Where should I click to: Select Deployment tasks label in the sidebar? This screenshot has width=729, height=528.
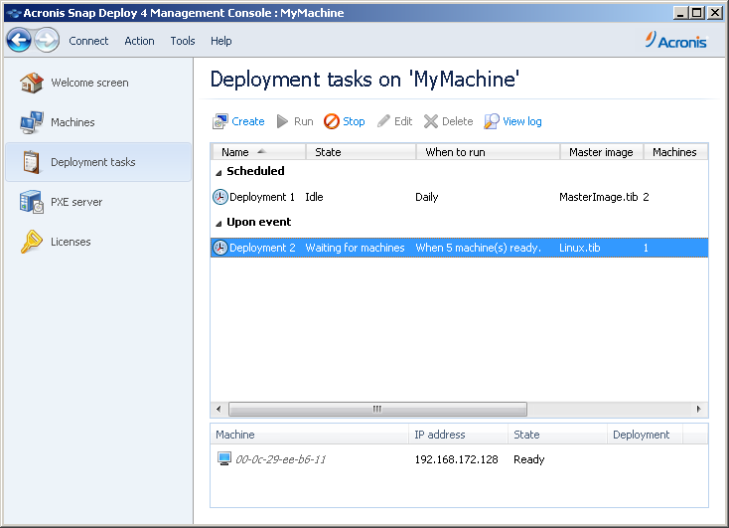point(93,162)
